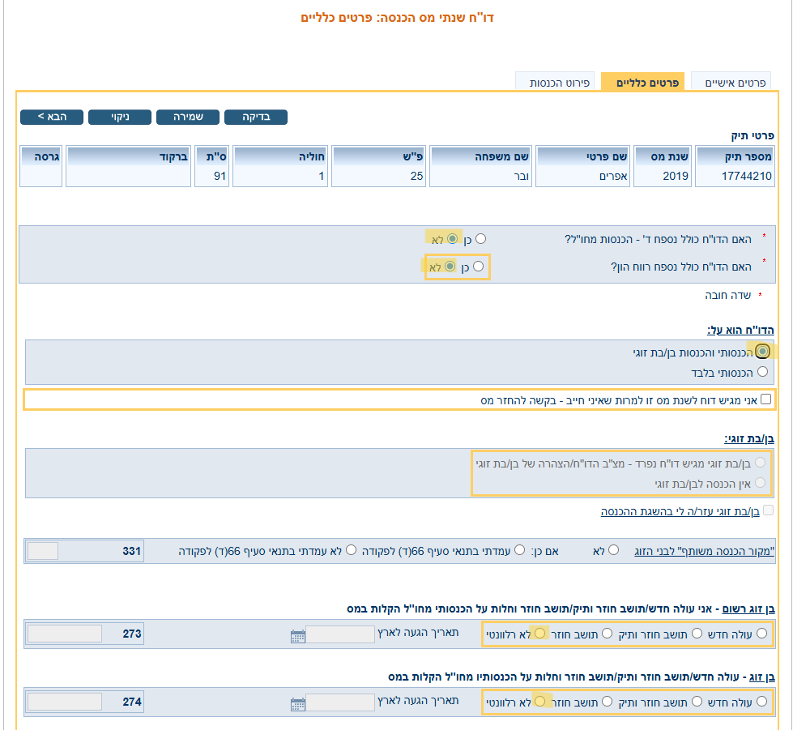Image resolution: width=793 pixels, height=730 pixels.
Task: Click ס"ת value 91
Action: click(x=220, y=176)
